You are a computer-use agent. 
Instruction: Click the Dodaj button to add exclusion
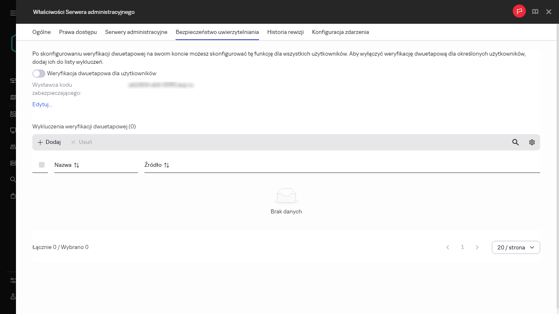tap(49, 142)
